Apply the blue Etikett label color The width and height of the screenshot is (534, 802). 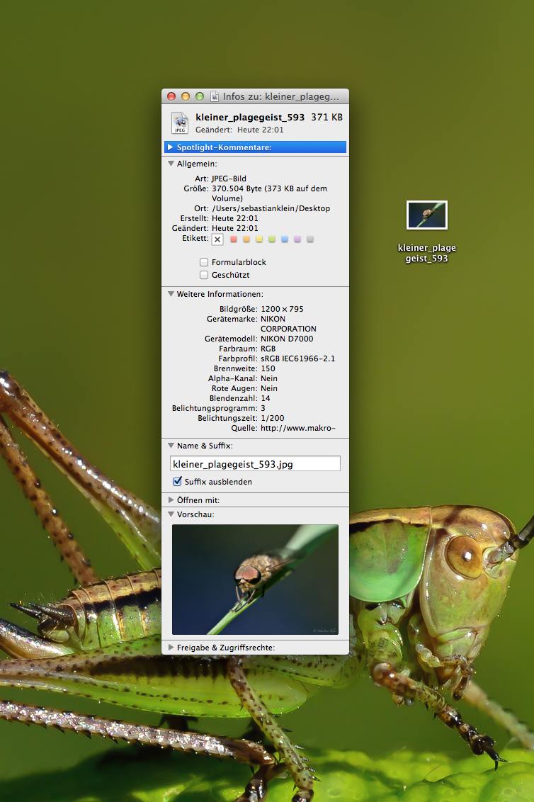pos(285,239)
